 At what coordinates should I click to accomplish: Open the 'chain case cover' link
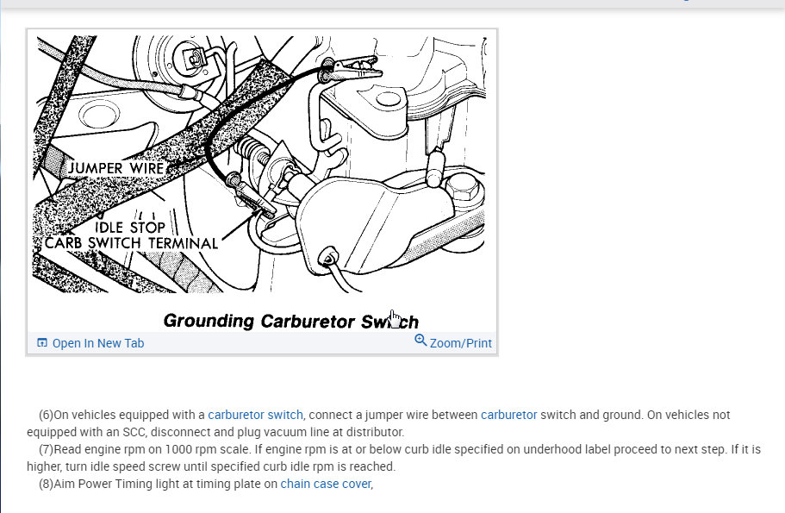[326, 484]
